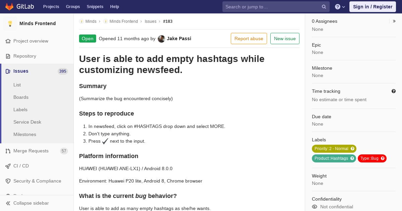The width and height of the screenshot is (402, 211).
Task: Click the Merge Requests count badge 57
Action: click(x=64, y=151)
